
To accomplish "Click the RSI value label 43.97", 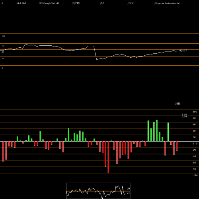I will pos(183,51).
